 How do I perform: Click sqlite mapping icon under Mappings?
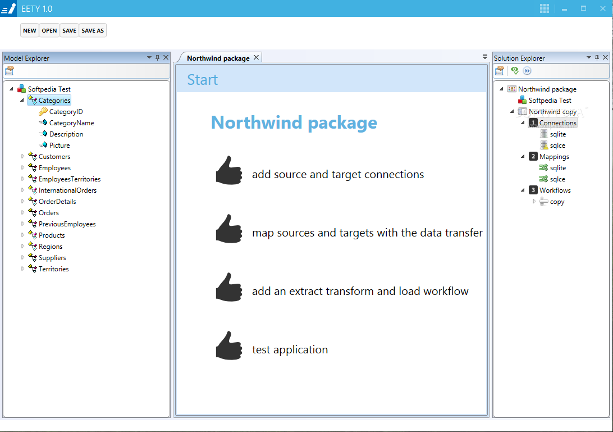coord(543,168)
